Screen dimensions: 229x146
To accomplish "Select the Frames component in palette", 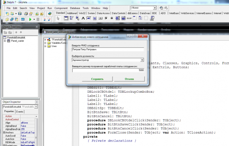I will click(66, 18).
